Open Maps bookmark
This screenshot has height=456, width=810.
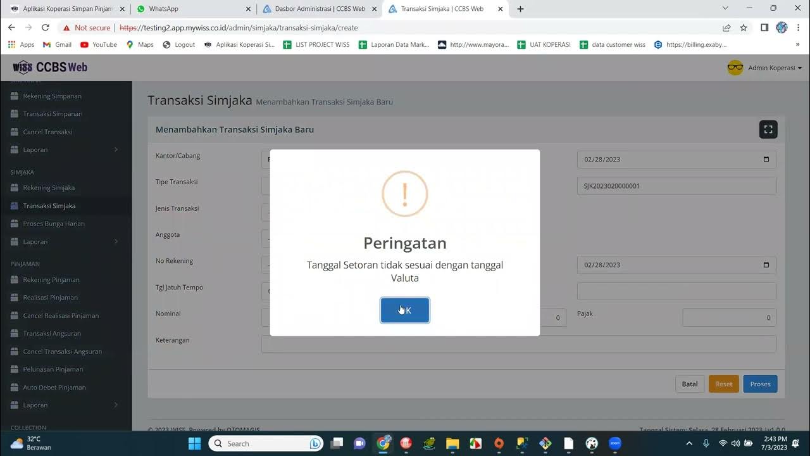pos(140,45)
